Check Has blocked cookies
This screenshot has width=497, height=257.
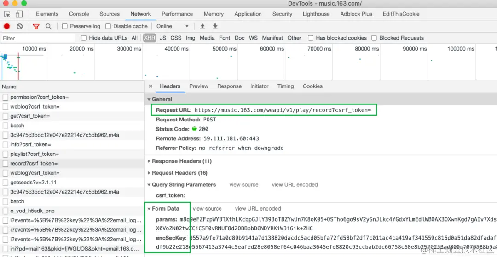click(311, 38)
